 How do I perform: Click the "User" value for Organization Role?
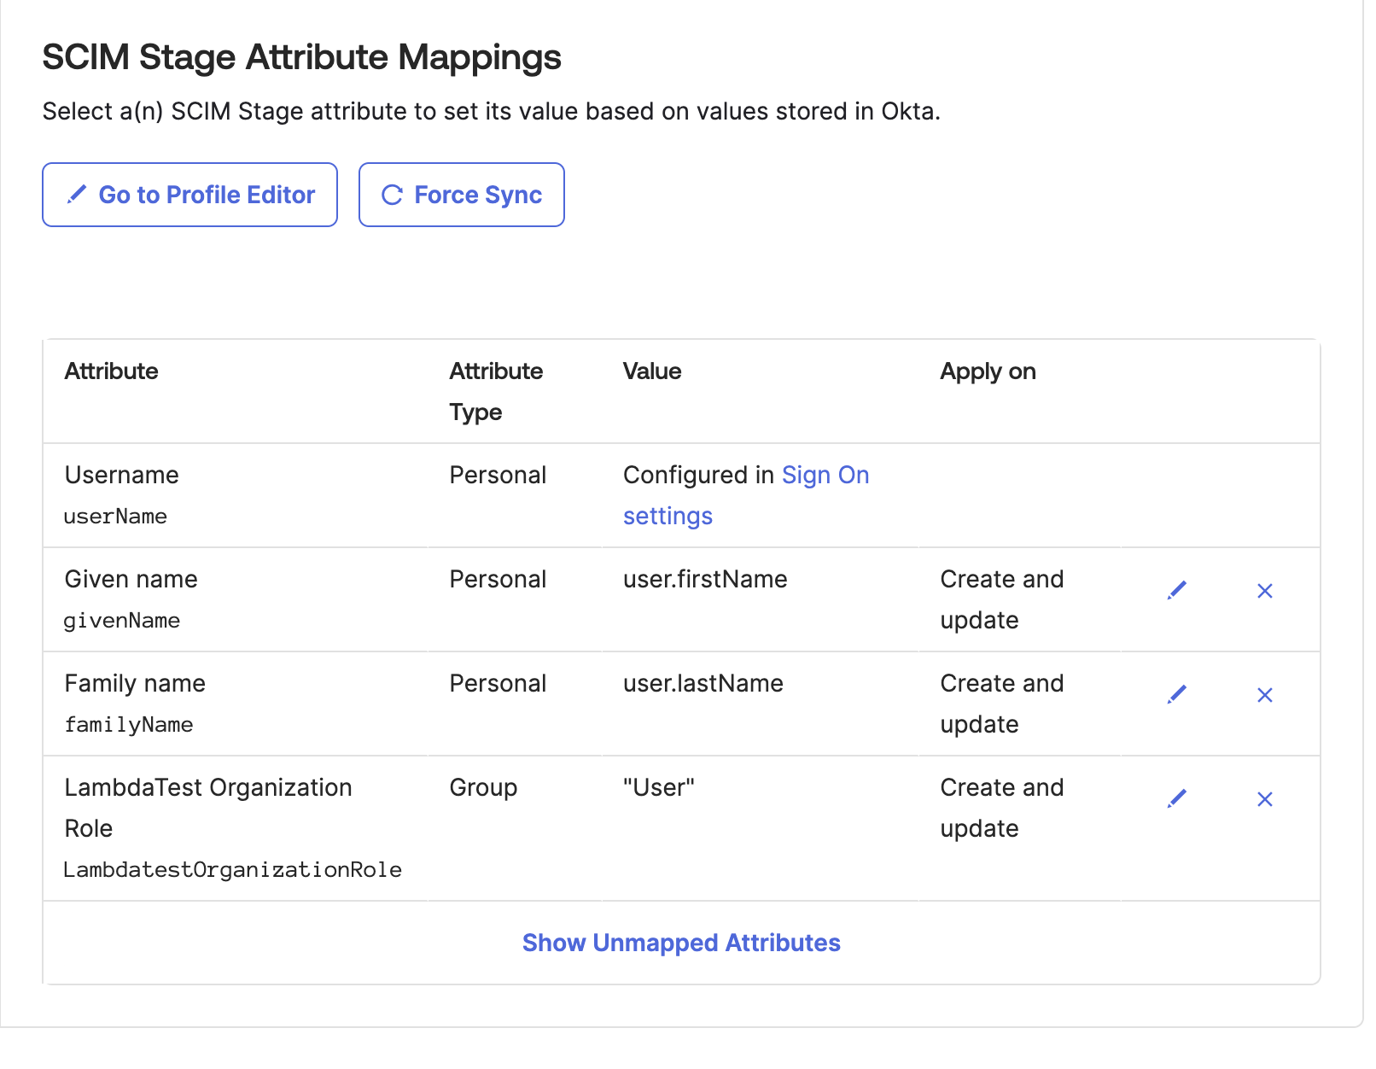click(658, 788)
